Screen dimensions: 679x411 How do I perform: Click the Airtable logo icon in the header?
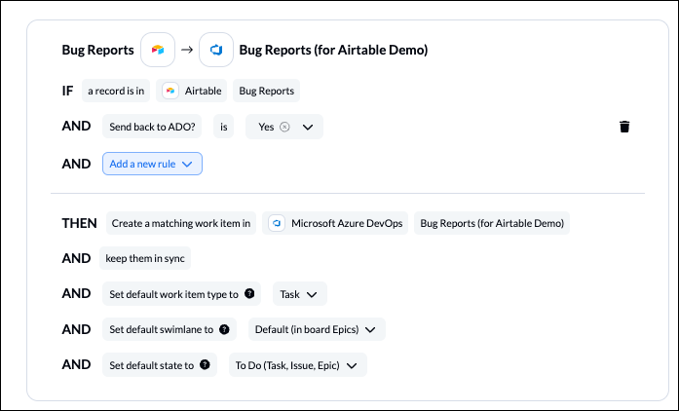pos(158,50)
